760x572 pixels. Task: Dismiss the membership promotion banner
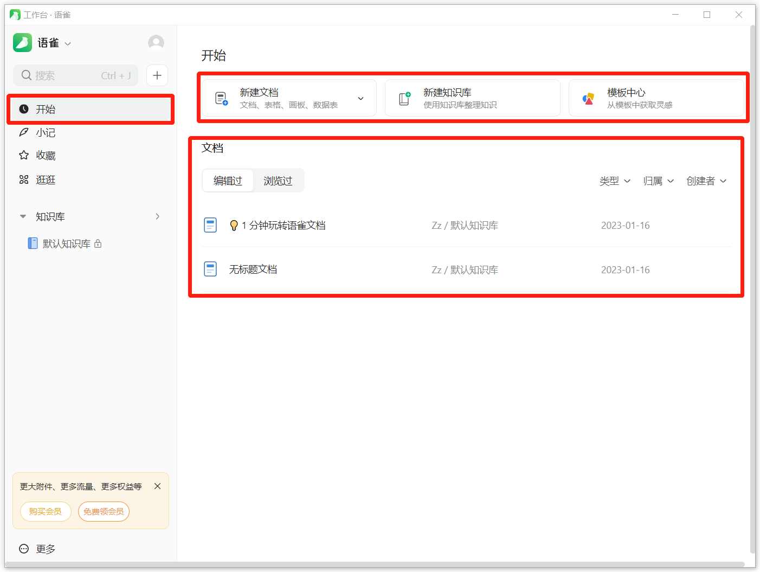coord(157,486)
